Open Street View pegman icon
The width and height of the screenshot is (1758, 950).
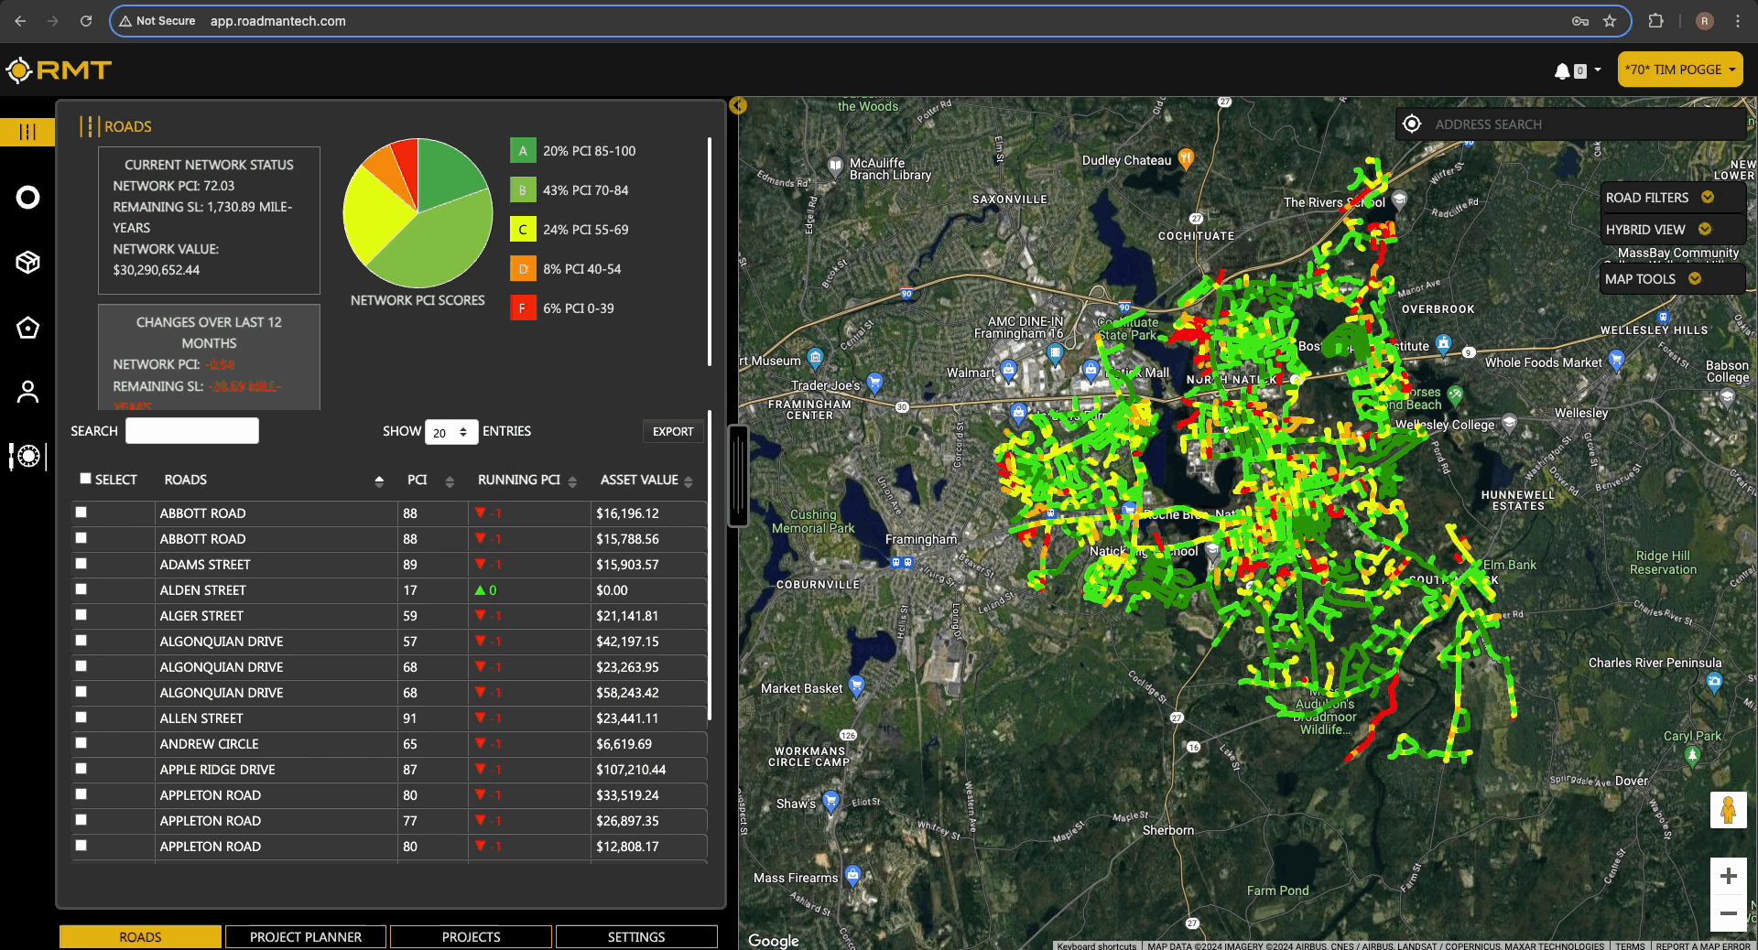[x=1728, y=810]
